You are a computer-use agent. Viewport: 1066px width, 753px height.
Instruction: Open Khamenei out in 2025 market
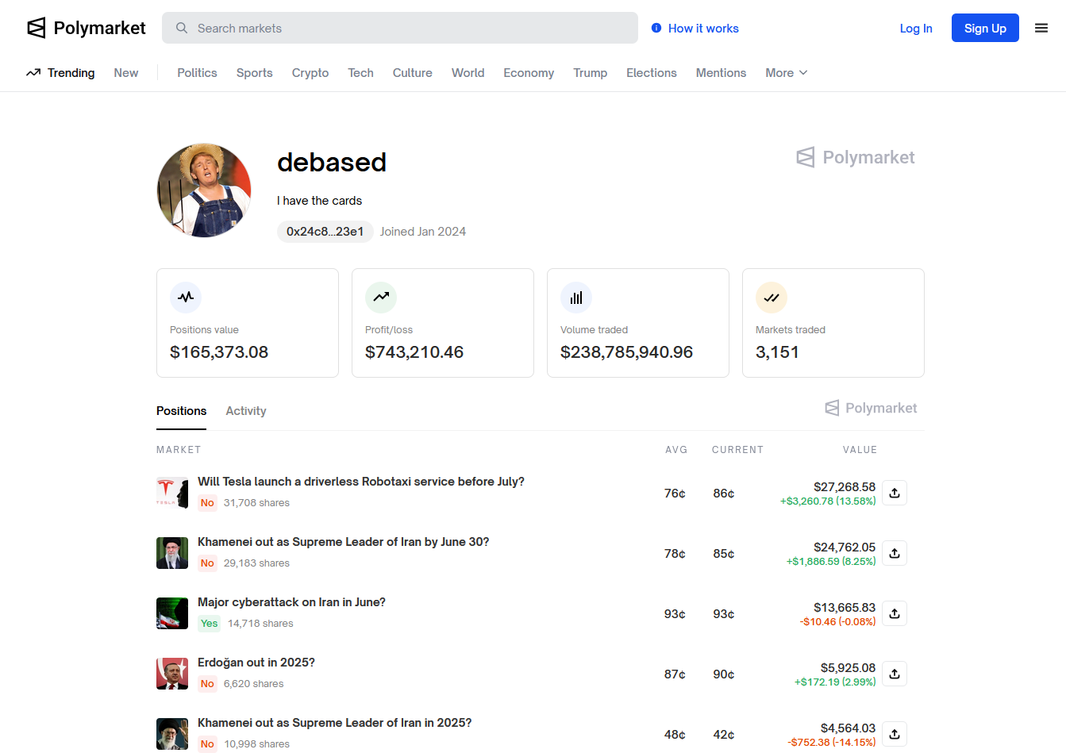(335, 723)
